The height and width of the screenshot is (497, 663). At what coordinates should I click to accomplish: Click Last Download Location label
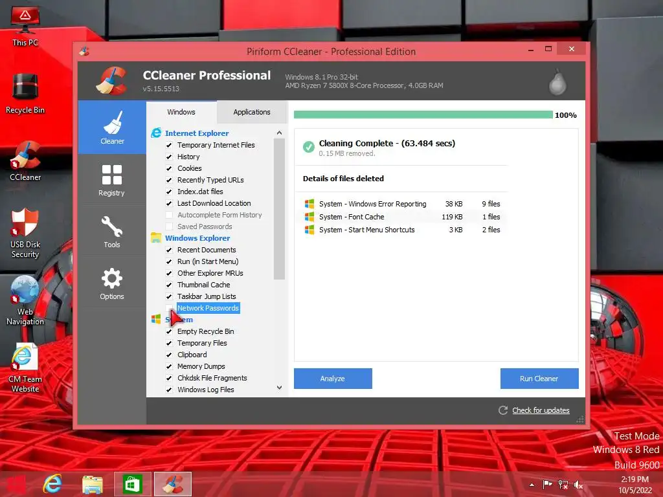point(214,203)
